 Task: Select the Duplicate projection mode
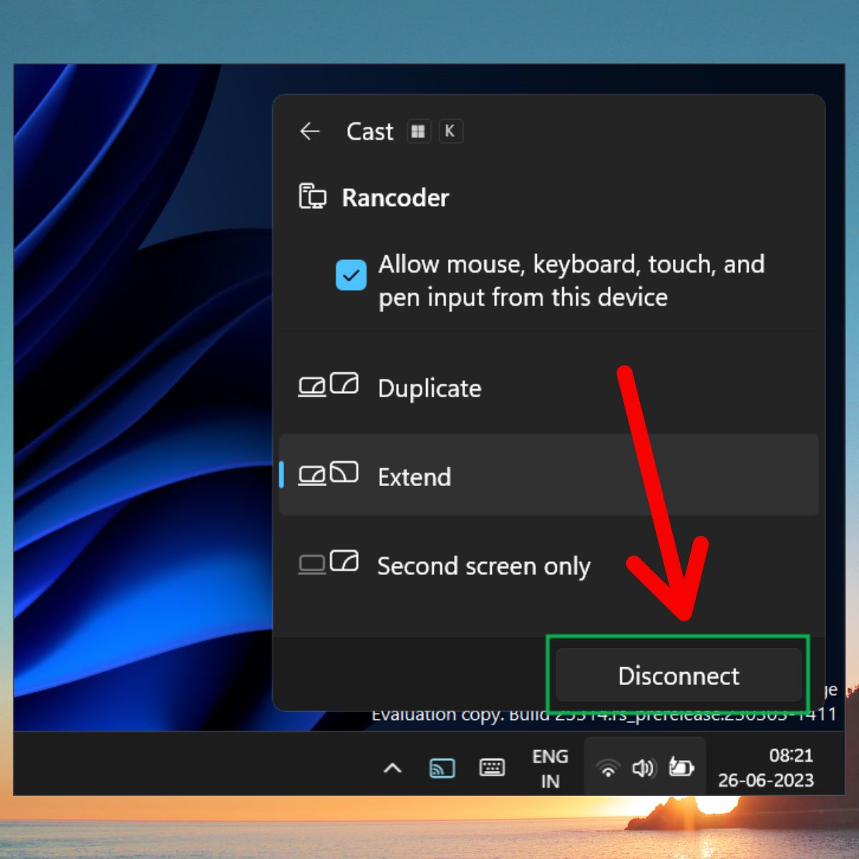pos(548,388)
